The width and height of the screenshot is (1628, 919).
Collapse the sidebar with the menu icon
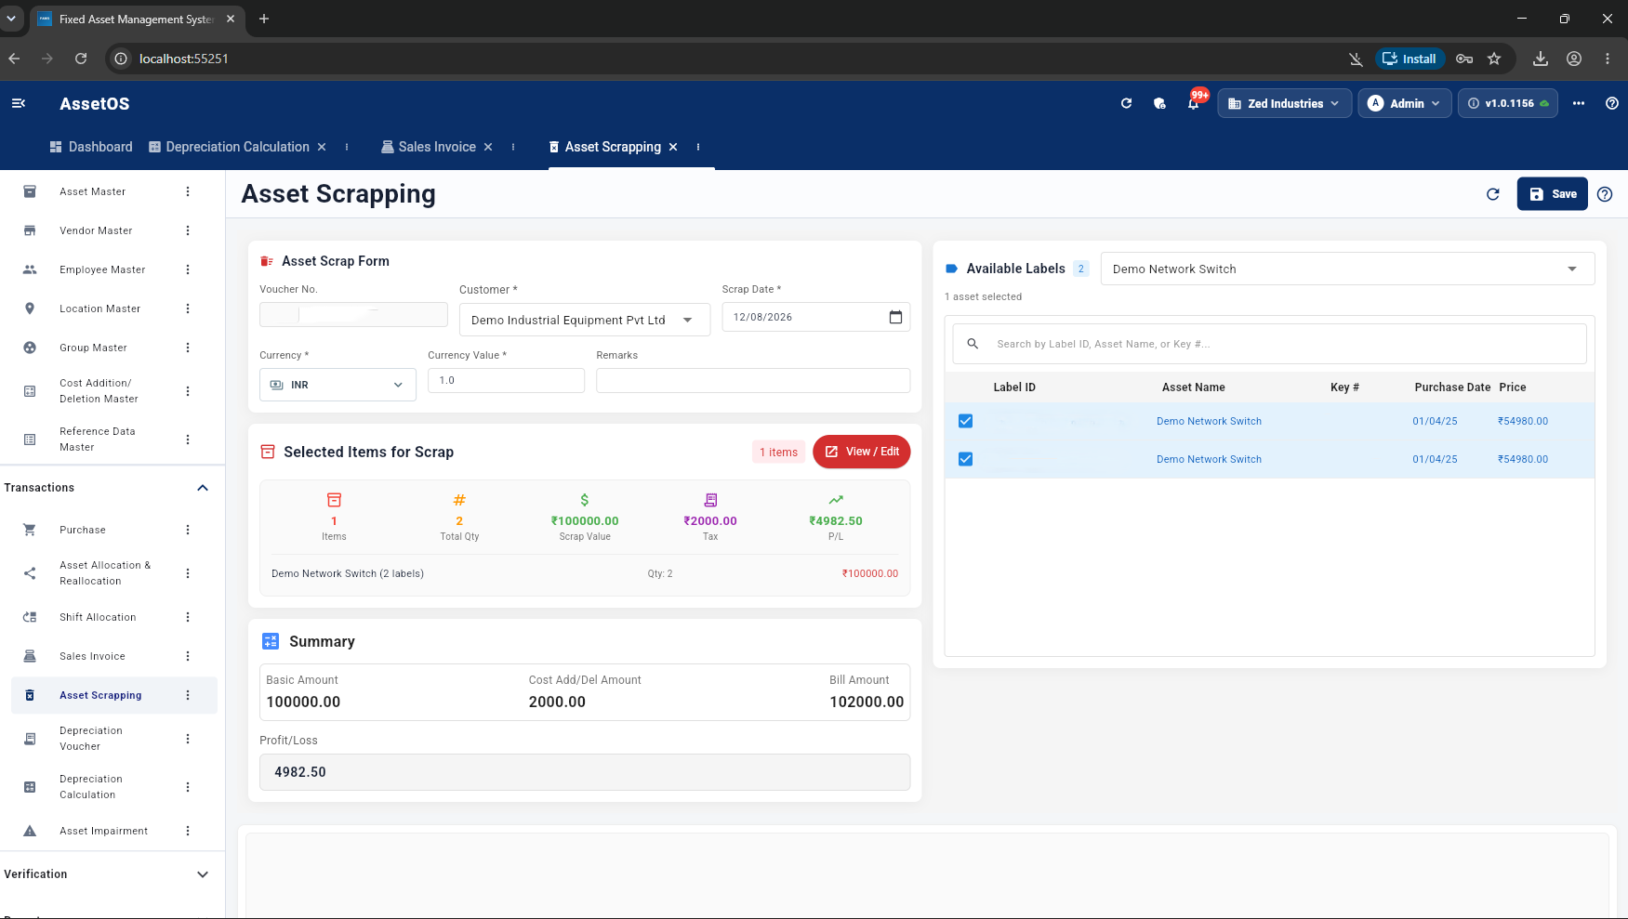pos(19,103)
